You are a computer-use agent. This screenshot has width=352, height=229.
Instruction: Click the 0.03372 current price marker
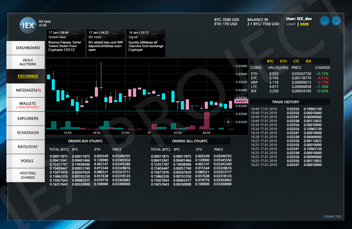click(241, 101)
